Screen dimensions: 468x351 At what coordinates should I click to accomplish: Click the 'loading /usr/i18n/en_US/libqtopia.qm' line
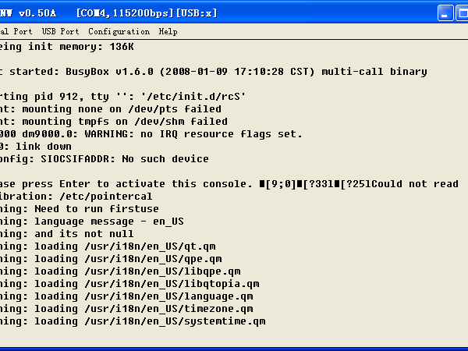[x=147, y=284]
